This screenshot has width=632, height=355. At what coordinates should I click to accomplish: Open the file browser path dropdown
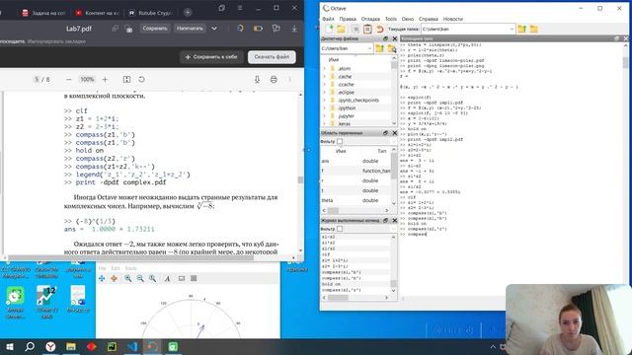tap(369, 48)
